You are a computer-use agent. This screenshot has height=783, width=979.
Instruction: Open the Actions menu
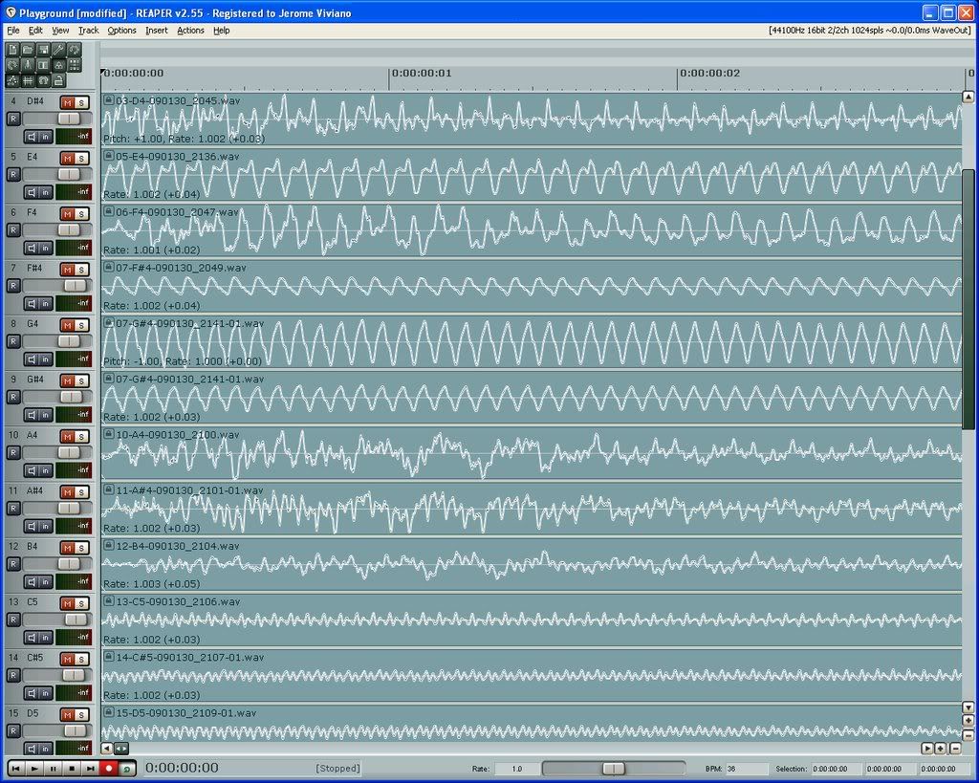point(190,31)
